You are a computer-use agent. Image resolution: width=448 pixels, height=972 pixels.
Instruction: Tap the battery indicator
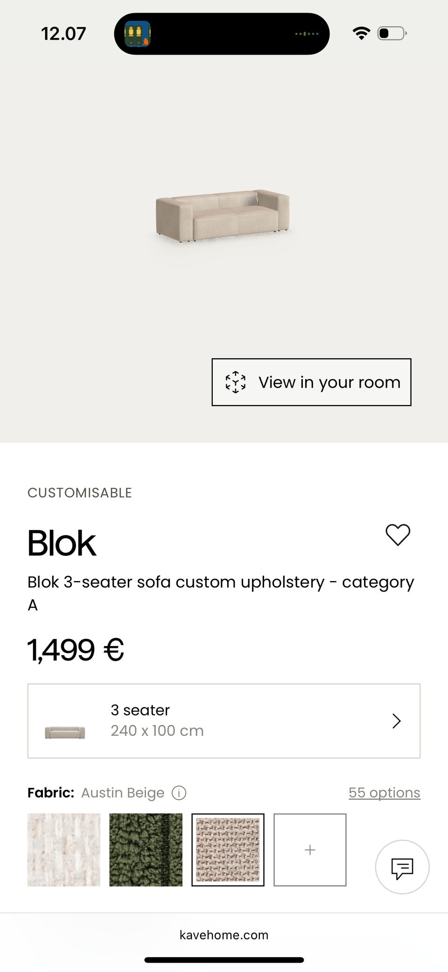[x=392, y=34]
